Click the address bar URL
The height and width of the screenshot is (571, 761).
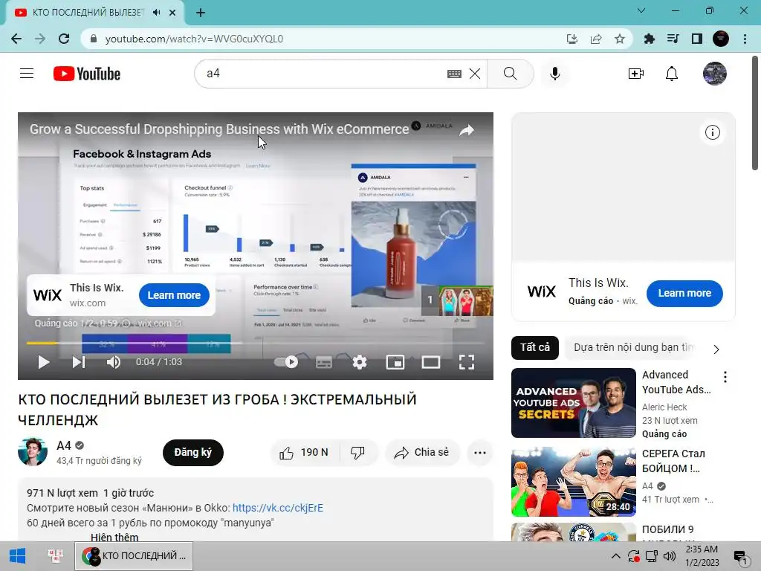pyautogui.click(x=194, y=39)
